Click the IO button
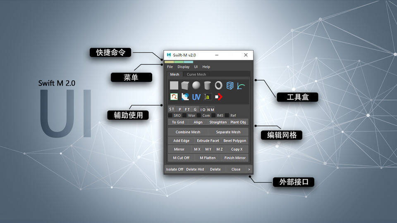 tap(203, 109)
